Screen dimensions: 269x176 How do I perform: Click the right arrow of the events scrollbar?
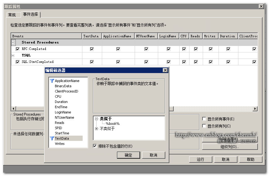click(x=255, y=108)
